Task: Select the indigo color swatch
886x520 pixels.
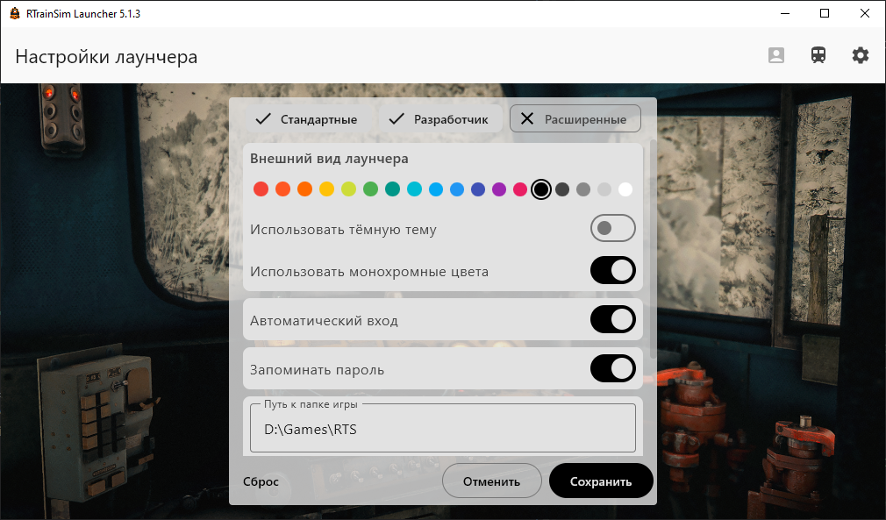Action: [x=478, y=189]
